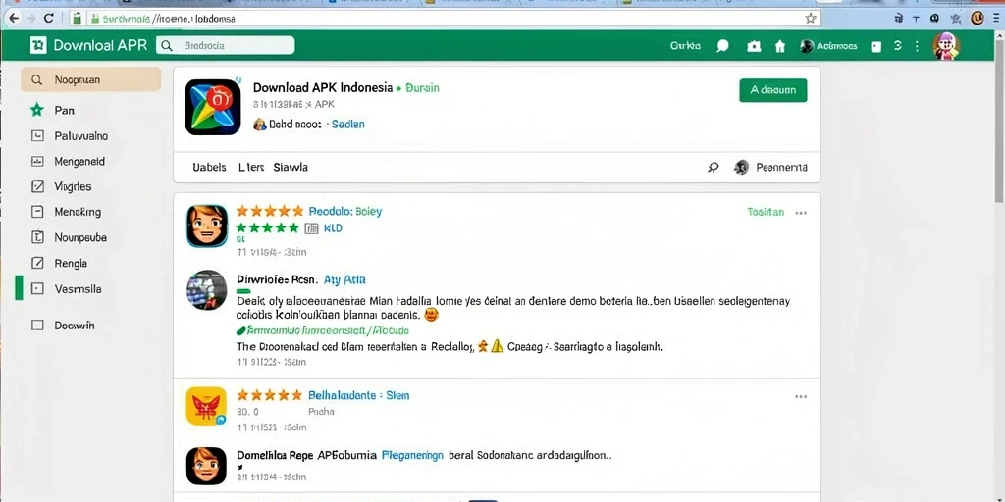
Task: Select the Uabels tab
Action: 210,167
